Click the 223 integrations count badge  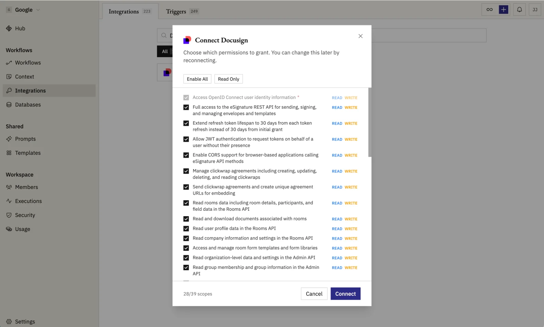tap(147, 11)
